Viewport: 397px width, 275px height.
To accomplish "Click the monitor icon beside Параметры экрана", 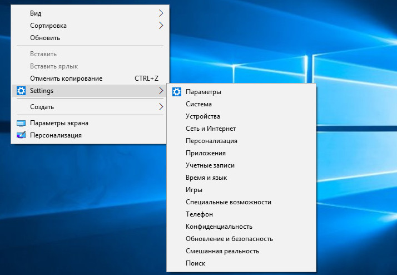I will (x=21, y=123).
